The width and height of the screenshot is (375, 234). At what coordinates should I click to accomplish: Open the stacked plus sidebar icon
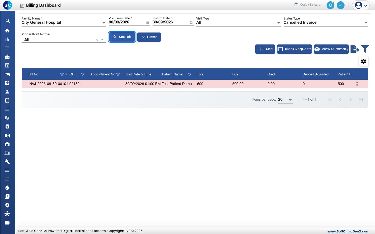pyautogui.click(x=7, y=196)
